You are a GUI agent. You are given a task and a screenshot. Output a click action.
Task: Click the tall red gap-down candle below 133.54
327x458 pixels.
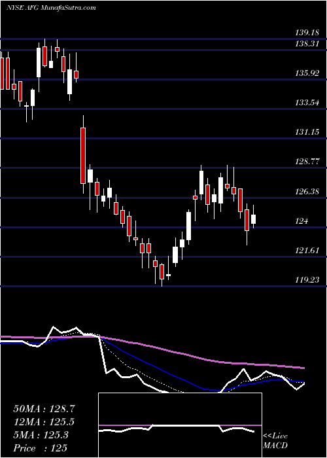pyautogui.click(x=83, y=154)
